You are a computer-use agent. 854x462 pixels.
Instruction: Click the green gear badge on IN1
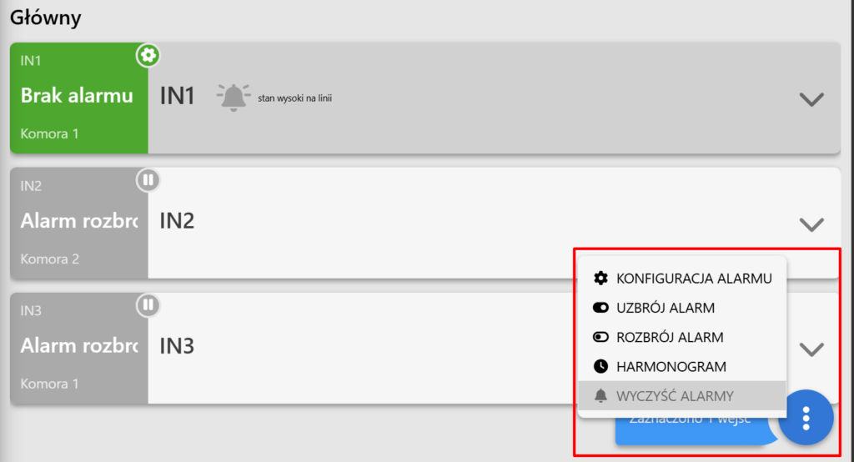pyautogui.click(x=148, y=56)
